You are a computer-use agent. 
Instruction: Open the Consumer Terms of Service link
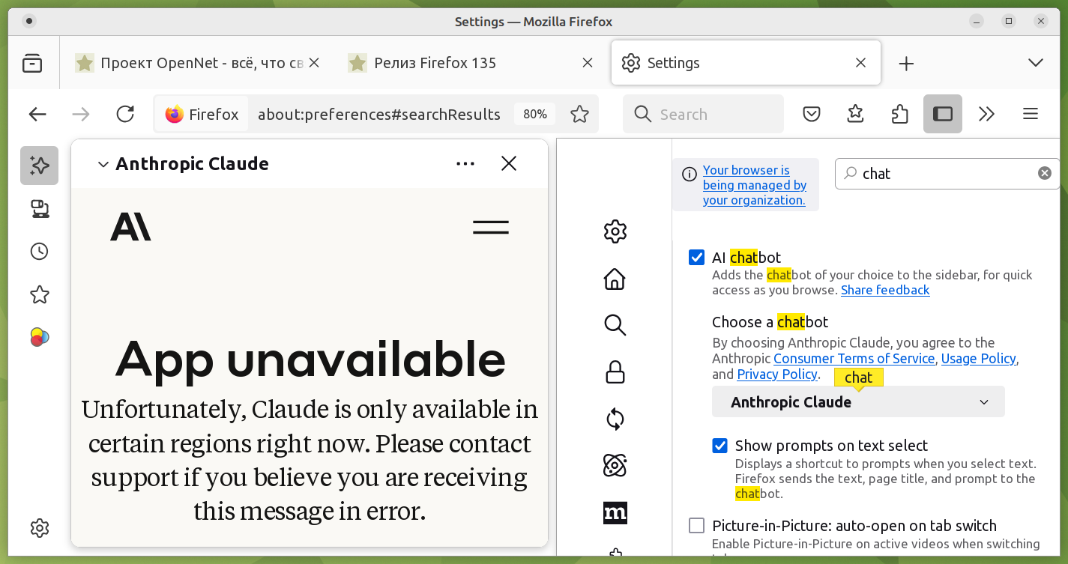click(854, 359)
